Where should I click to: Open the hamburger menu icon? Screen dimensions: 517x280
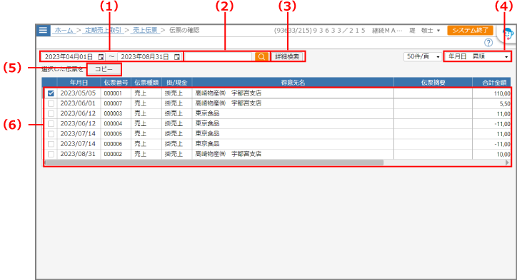pyautogui.click(x=43, y=30)
